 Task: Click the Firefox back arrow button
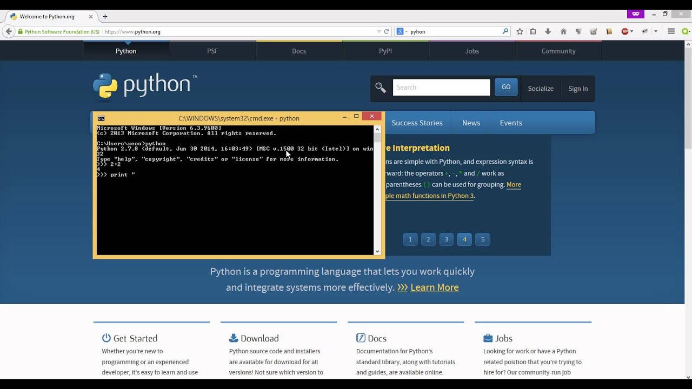[9, 31]
